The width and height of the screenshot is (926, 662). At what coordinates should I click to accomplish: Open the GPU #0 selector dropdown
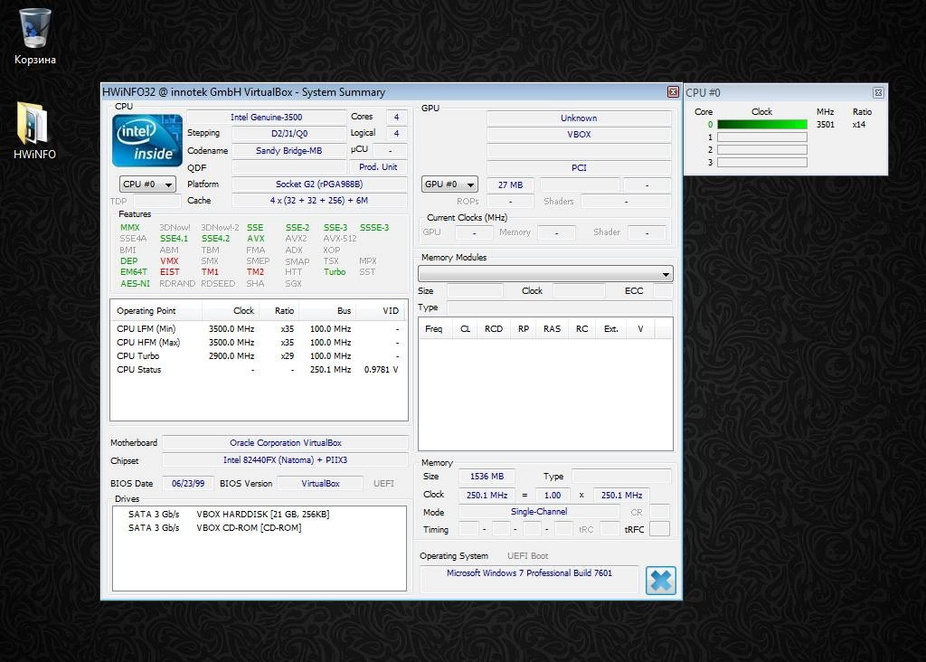click(x=449, y=184)
